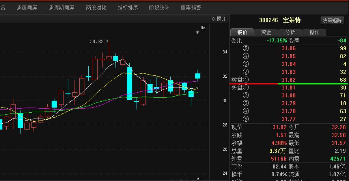The width and height of the screenshot is (349, 181).
Task: Open the 多周期同屏 view
Action: pos(62,7)
